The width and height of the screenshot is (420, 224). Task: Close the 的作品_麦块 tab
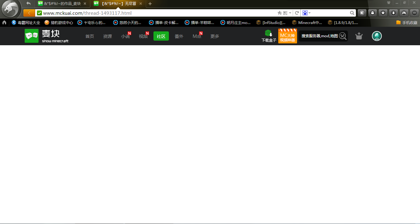point(85,4)
